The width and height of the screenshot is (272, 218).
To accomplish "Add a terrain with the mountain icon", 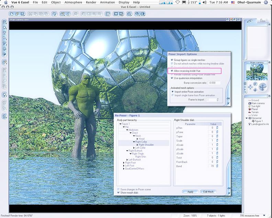I will (4, 38).
